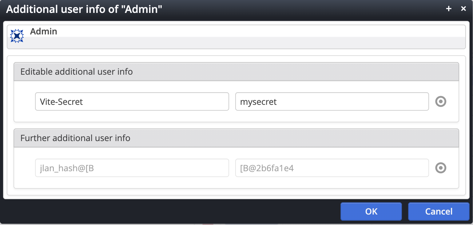This screenshot has width=473, height=225.
Task: Click the plus icon to add new user info
Action: click(448, 9)
